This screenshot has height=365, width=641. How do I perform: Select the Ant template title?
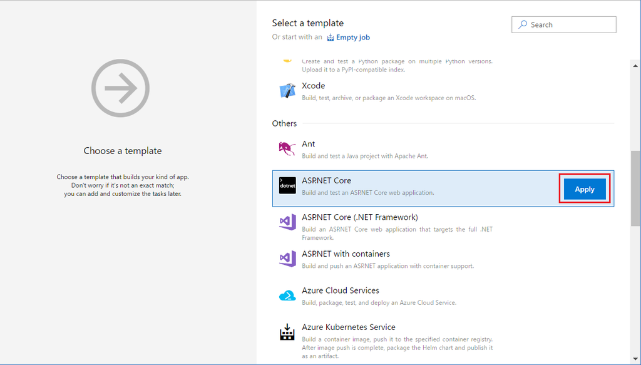tap(308, 144)
